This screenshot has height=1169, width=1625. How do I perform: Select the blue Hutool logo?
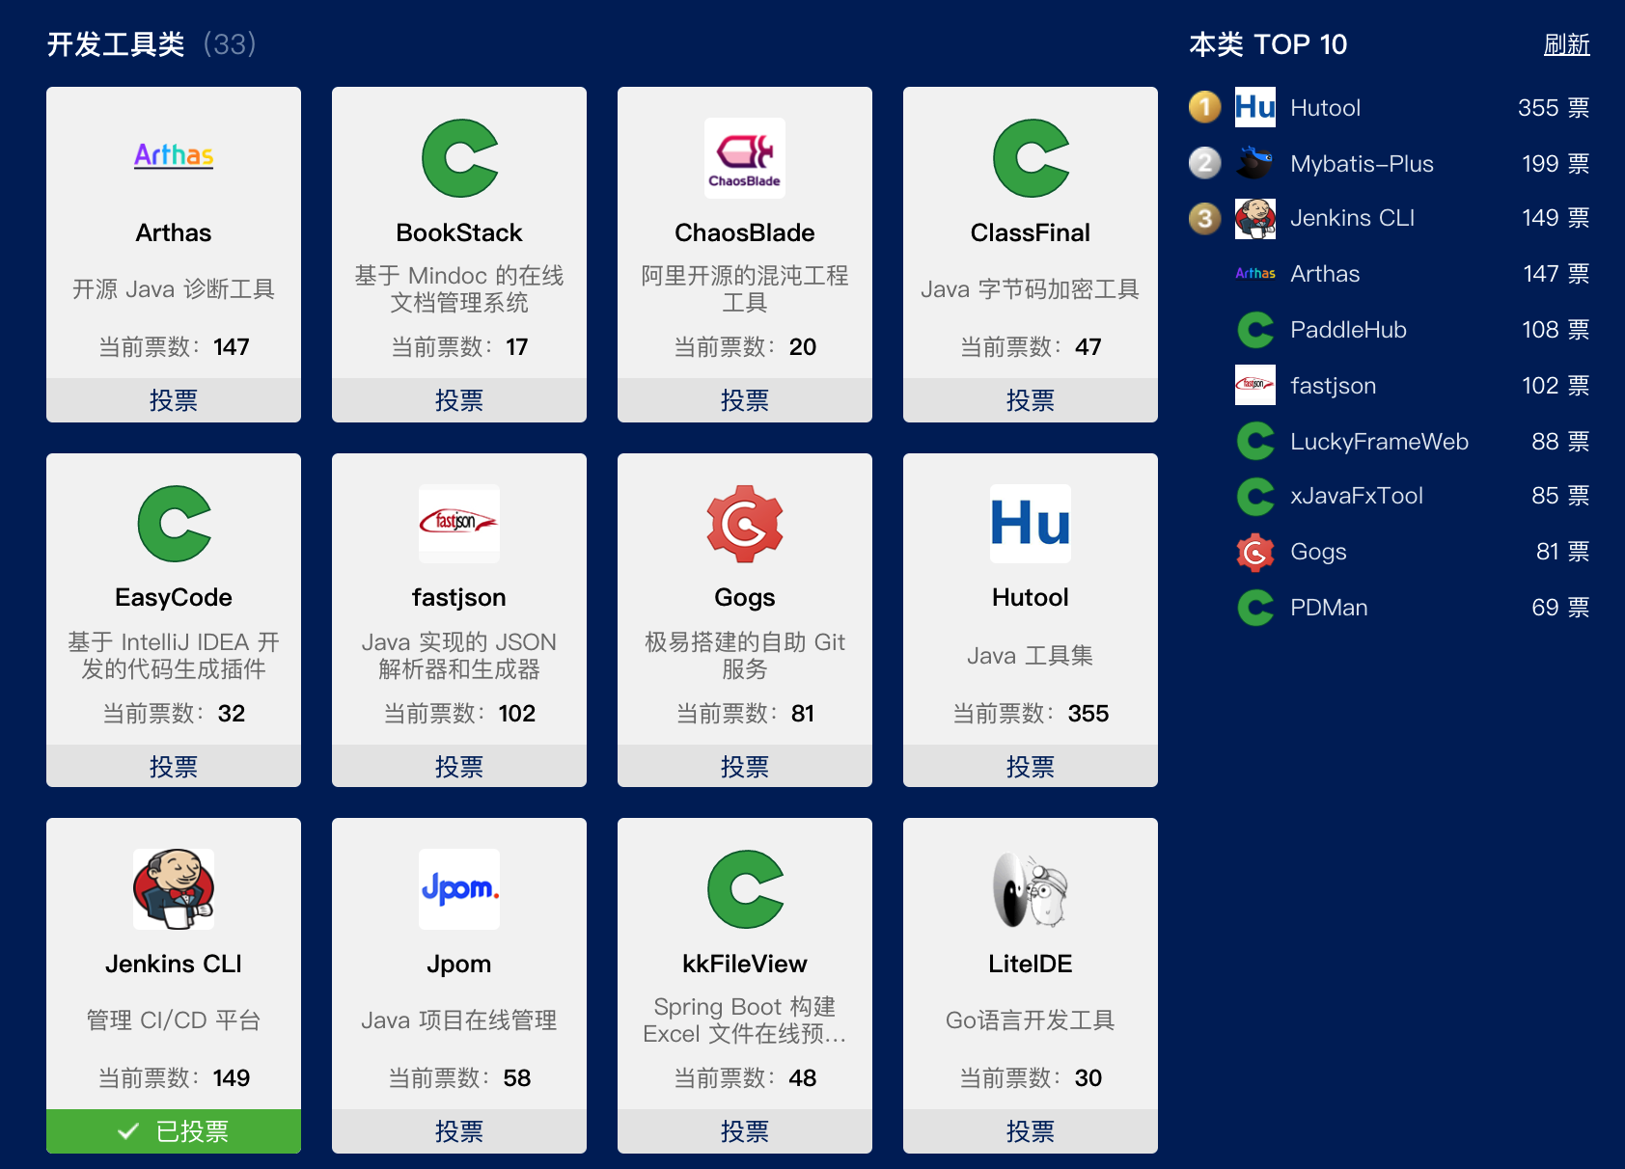pyautogui.click(x=1030, y=524)
